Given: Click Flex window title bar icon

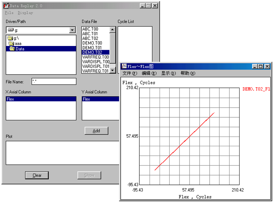Looking at the screenshot, I should pos(124,66).
